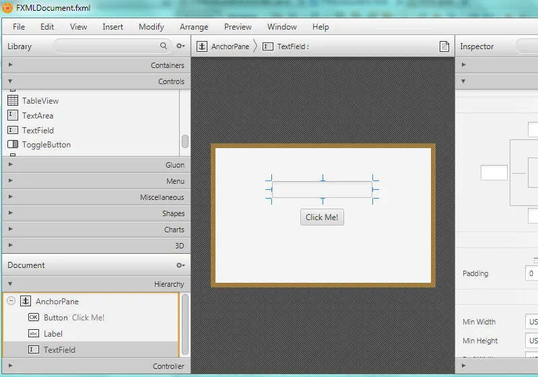Click the Hierarchy panel scrollbar thumb
Image resolution: width=538 pixels, height=377 pixels.
coord(185,324)
